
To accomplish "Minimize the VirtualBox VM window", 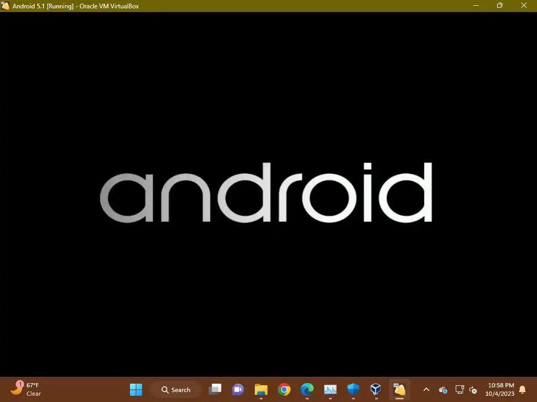I will 476,5.
